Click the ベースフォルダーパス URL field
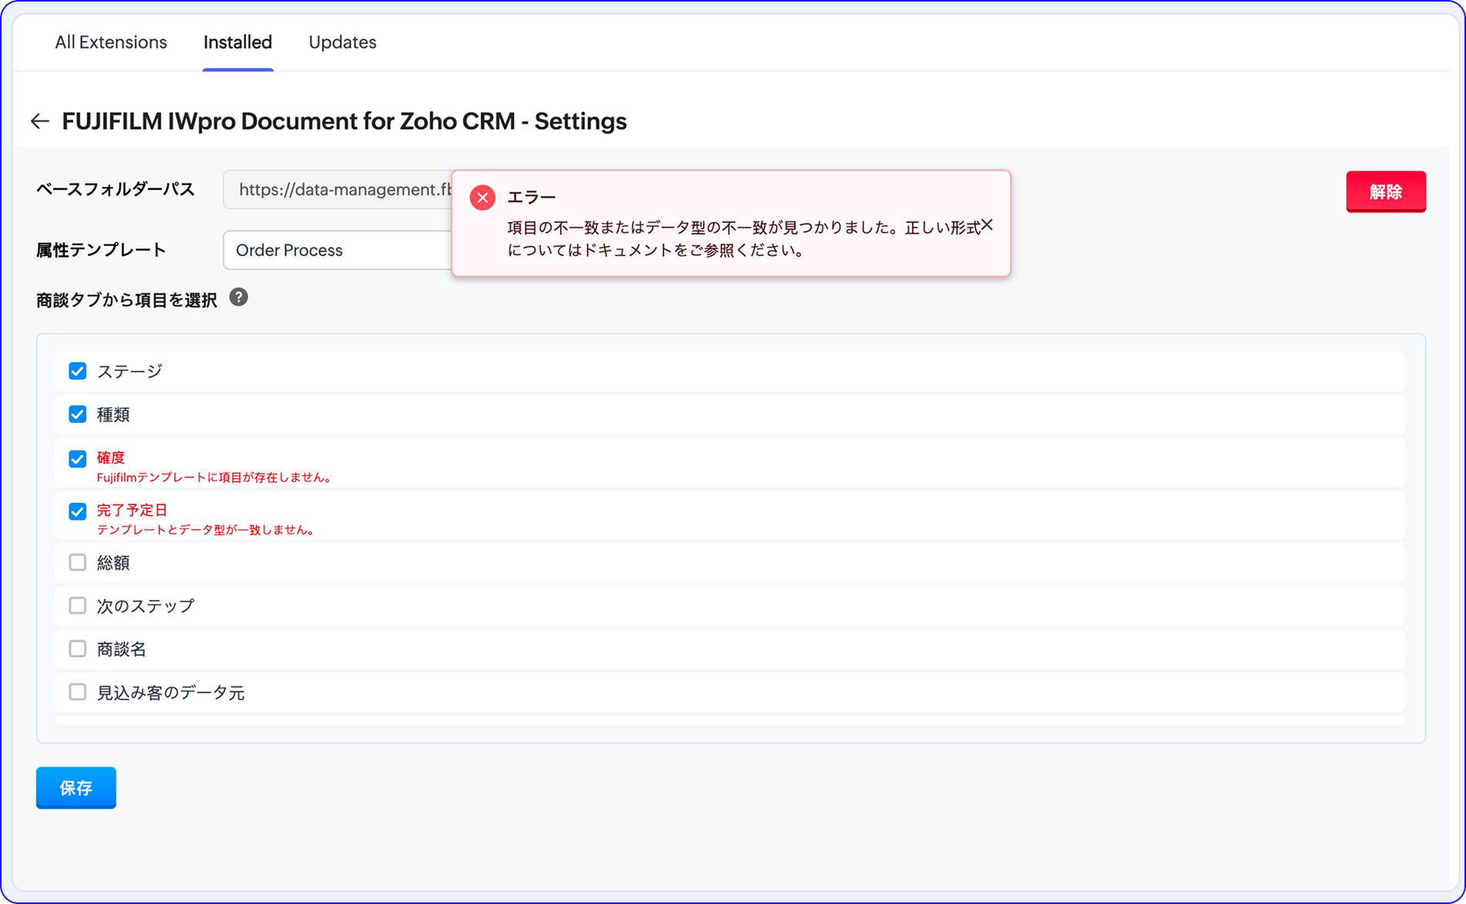The height and width of the screenshot is (904, 1466). tap(337, 190)
